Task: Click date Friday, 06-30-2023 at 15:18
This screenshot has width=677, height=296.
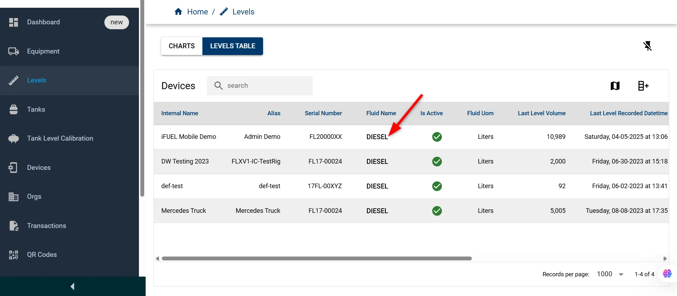Action: click(630, 161)
